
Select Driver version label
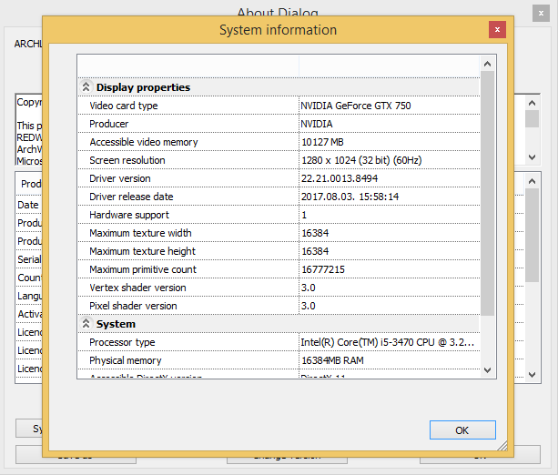(119, 178)
